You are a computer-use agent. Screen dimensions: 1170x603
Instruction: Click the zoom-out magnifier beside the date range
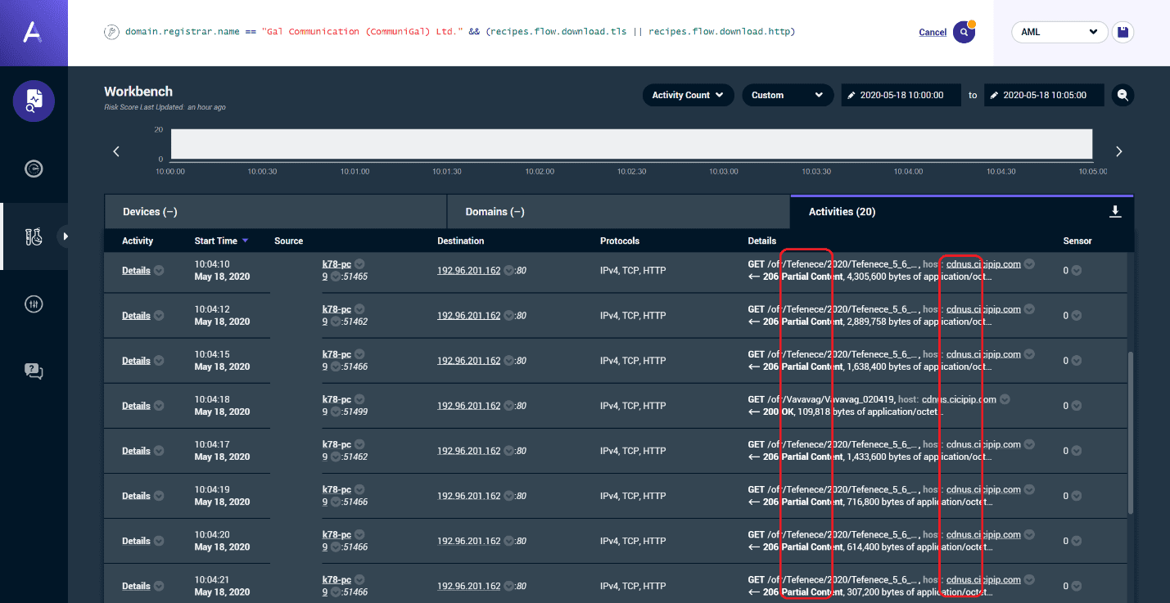(x=1123, y=95)
